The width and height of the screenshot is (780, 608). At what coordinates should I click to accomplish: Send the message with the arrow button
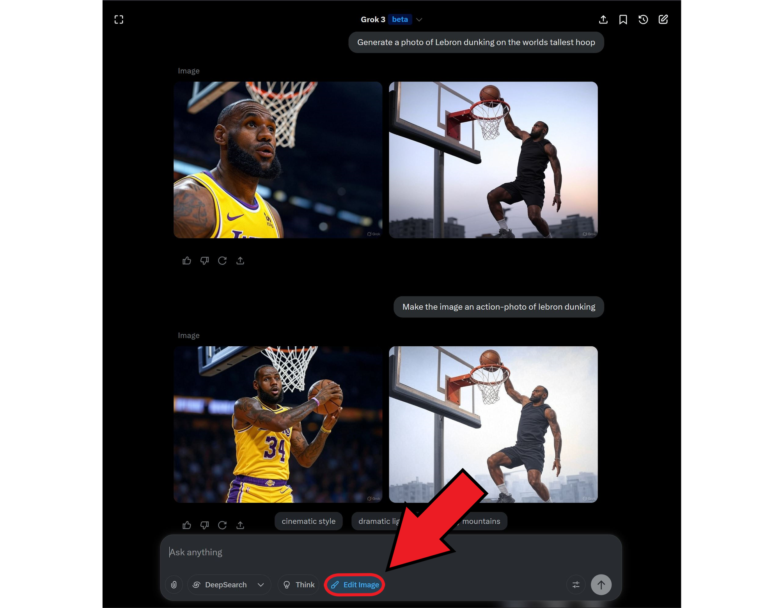coord(601,585)
